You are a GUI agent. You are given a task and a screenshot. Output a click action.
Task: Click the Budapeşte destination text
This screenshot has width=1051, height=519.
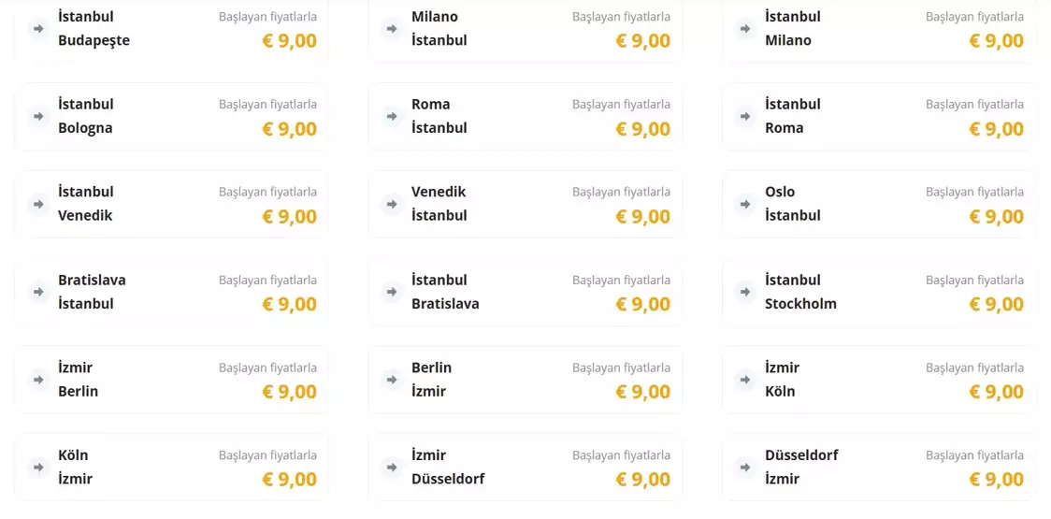[94, 40]
